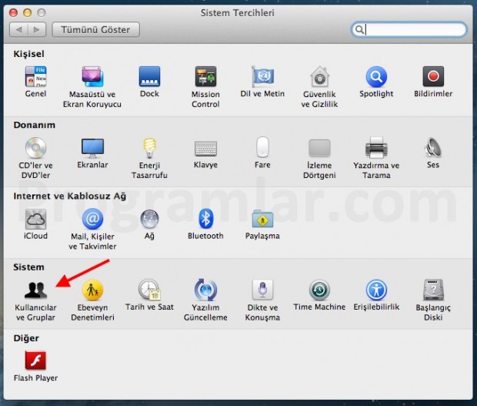Focus the search field in the toolbar
Viewport: 477px width, 406px height.
tap(409, 29)
